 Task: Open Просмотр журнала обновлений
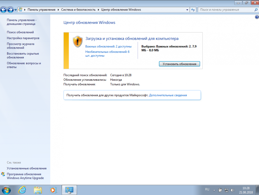click(x=21, y=46)
